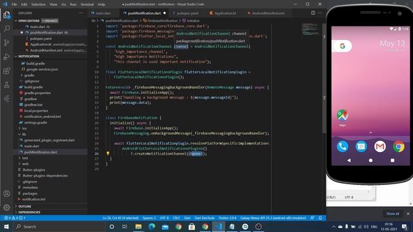Open pushNotification.dart in lib folder tree

pyautogui.click(x=40, y=152)
